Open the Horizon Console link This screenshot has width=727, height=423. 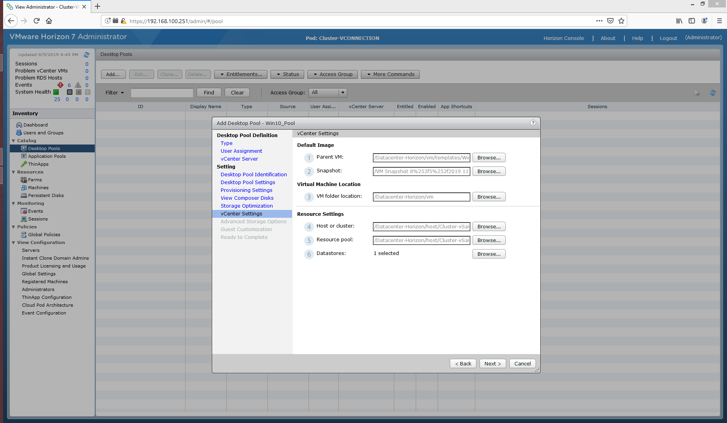(563, 38)
